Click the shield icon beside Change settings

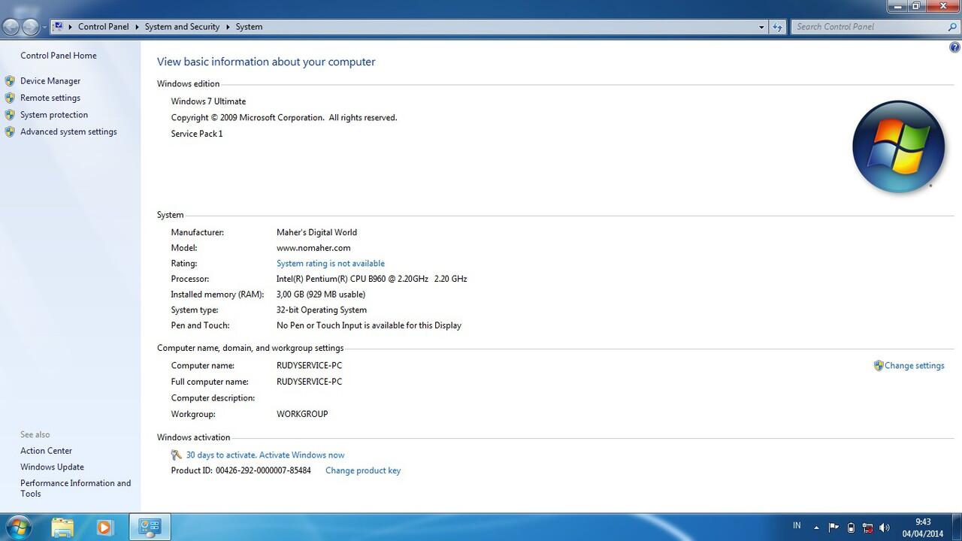coord(879,365)
